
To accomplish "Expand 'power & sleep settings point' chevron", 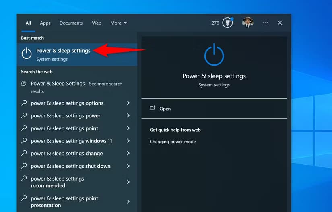I will click(128, 128).
